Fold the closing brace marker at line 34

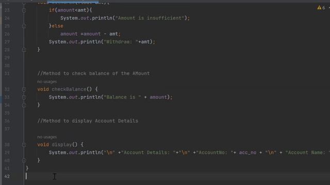pos(24,105)
